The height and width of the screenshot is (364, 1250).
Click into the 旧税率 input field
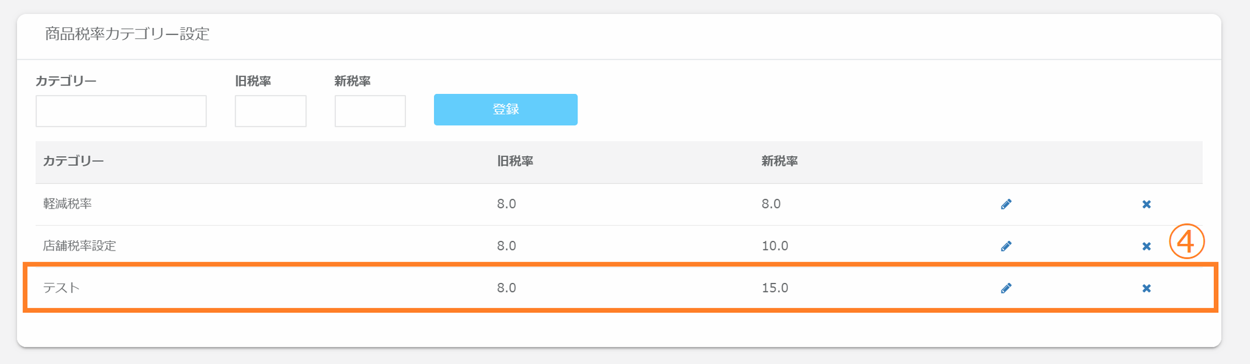(270, 111)
